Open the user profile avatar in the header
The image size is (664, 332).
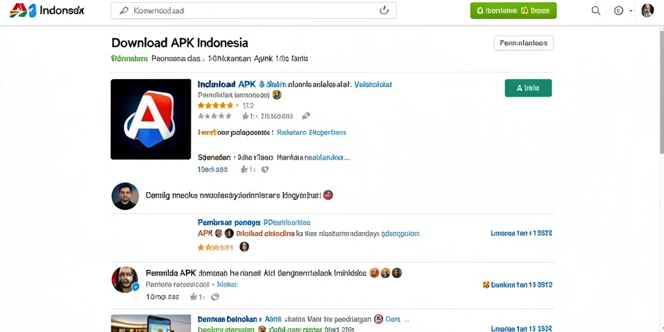pos(648,10)
